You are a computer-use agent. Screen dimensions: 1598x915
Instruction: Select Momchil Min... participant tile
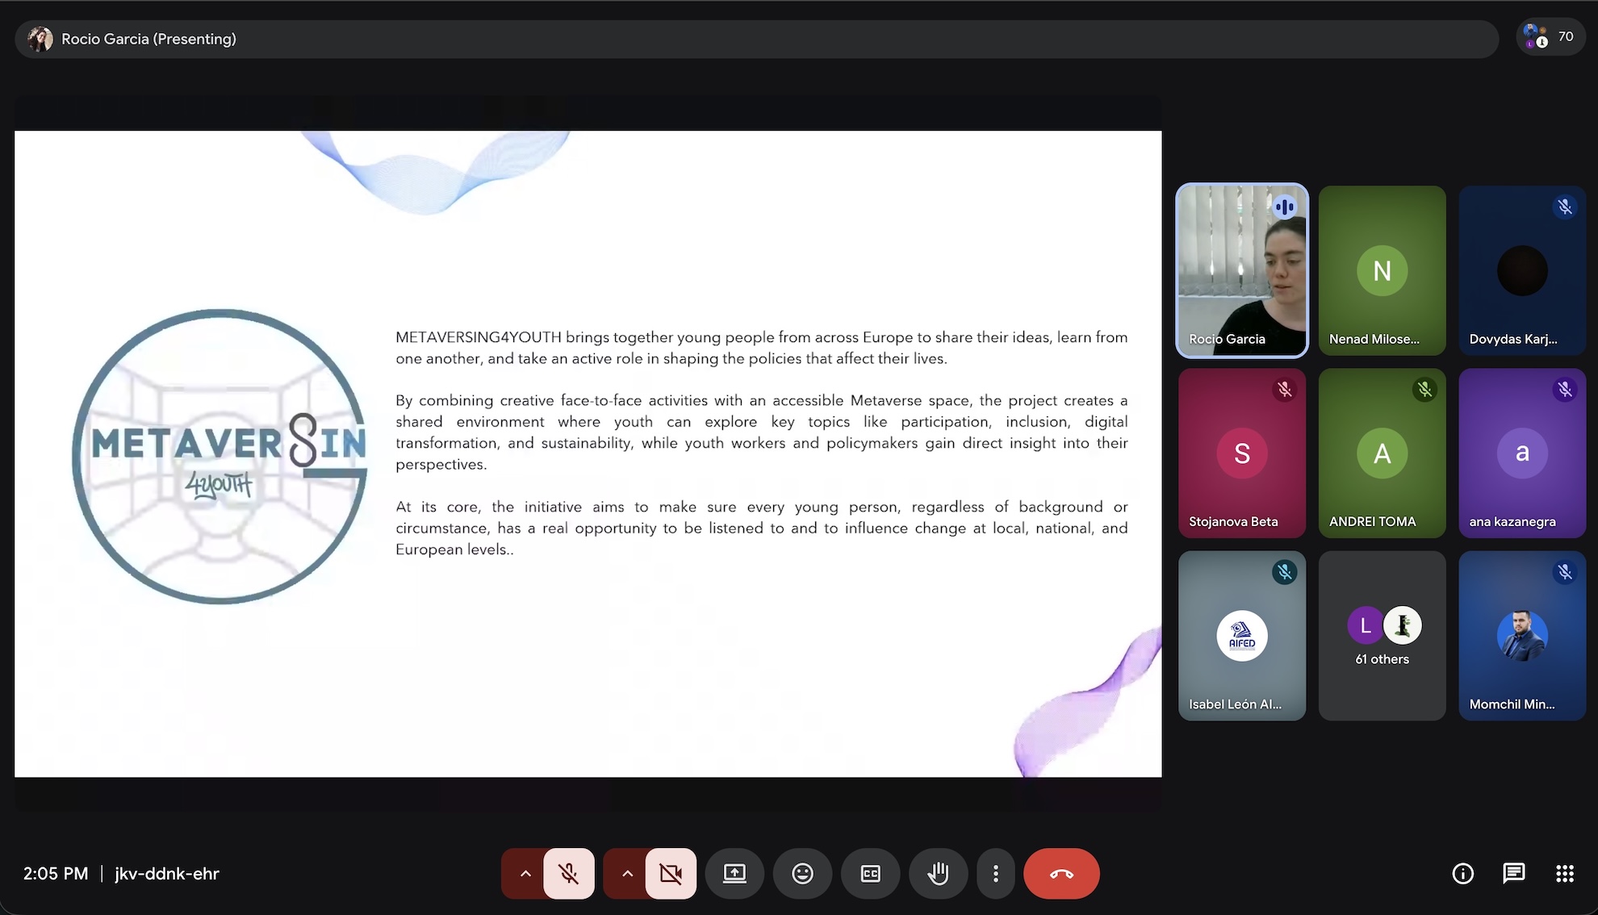pos(1522,636)
